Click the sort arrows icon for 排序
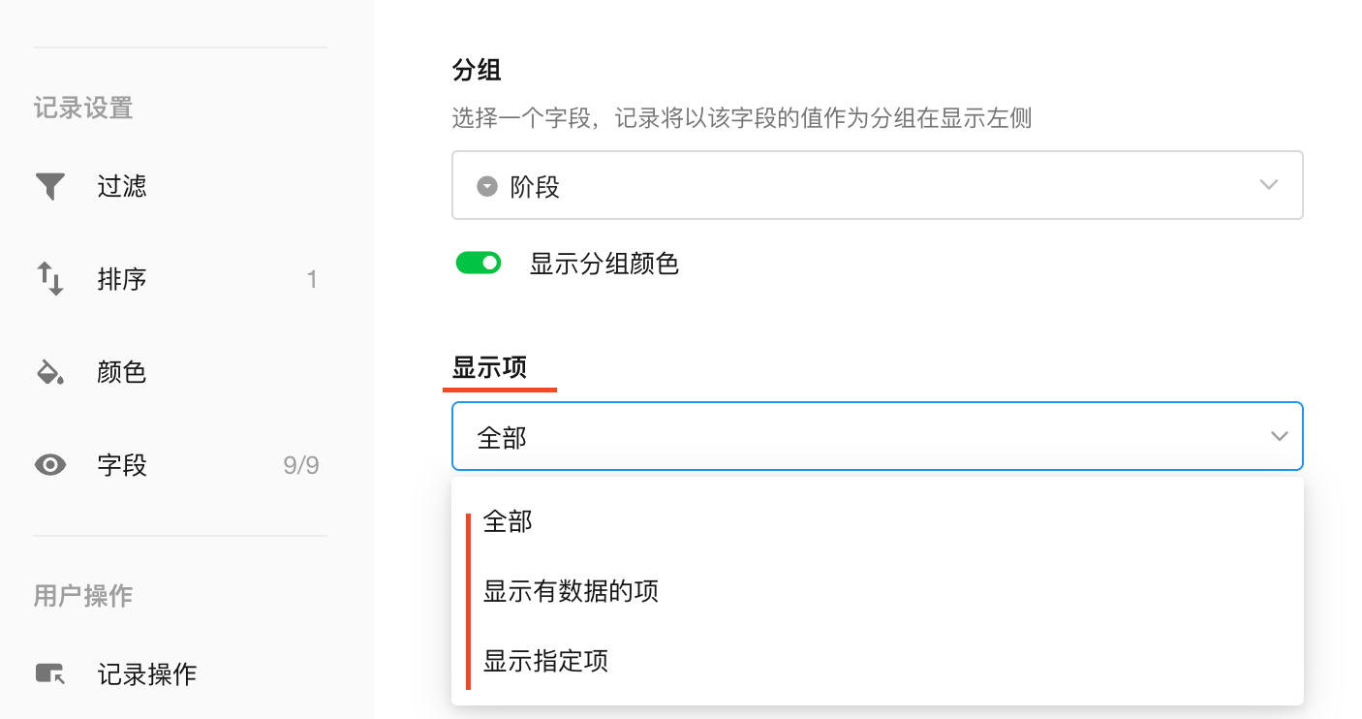Screen dimensions: 1362x719 pos(50,279)
